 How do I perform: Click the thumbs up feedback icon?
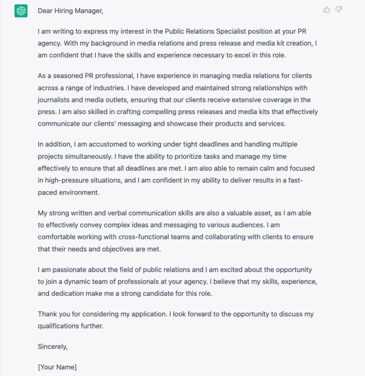pos(326,10)
